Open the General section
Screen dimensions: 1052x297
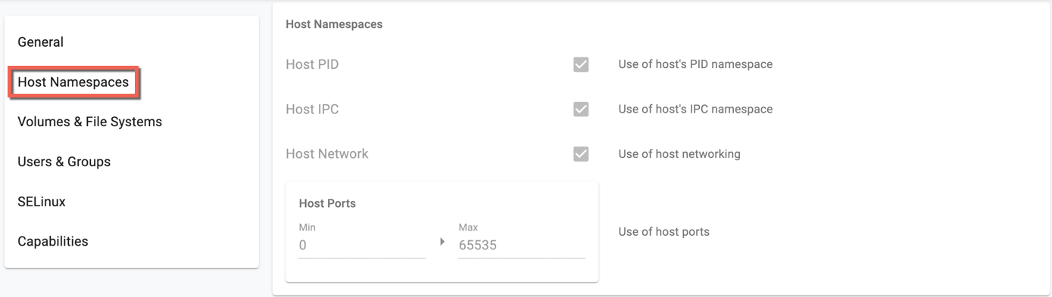point(41,42)
